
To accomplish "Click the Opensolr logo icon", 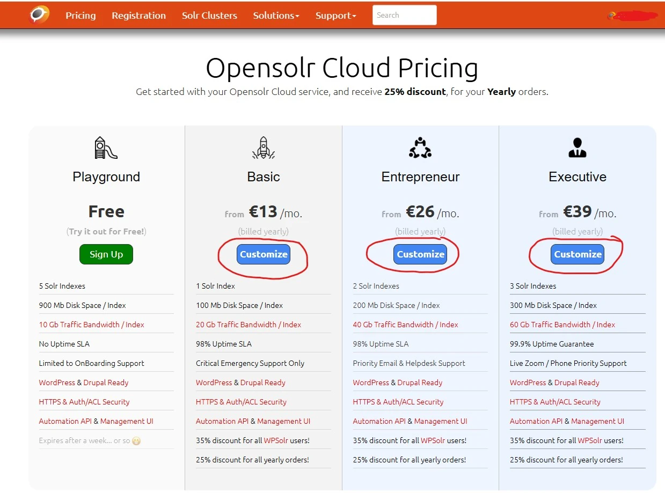I will coord(39,15).
